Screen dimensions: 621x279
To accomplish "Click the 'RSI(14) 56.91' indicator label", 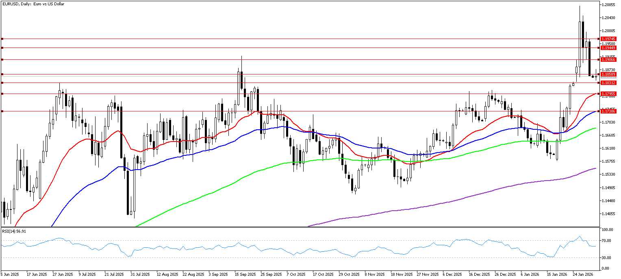I will (x=14, y=231).
